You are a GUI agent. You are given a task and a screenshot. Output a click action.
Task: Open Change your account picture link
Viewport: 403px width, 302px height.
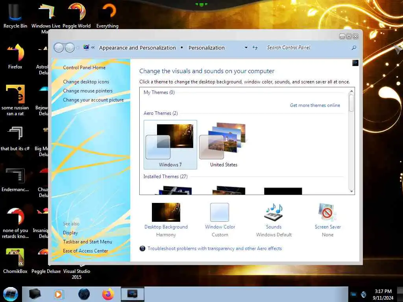point(93,100)
